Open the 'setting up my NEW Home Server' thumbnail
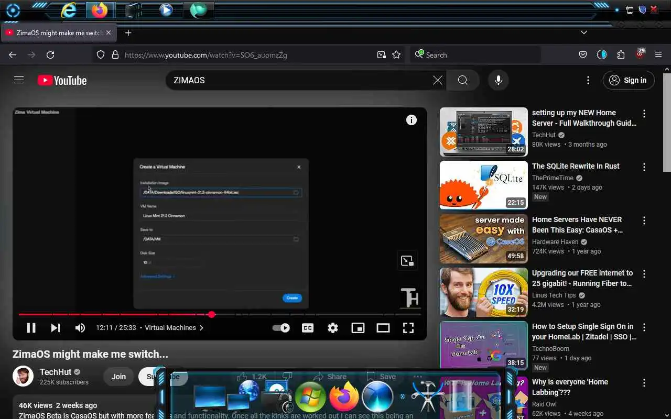Screen dimensions: 671x419 pos(484,132)
